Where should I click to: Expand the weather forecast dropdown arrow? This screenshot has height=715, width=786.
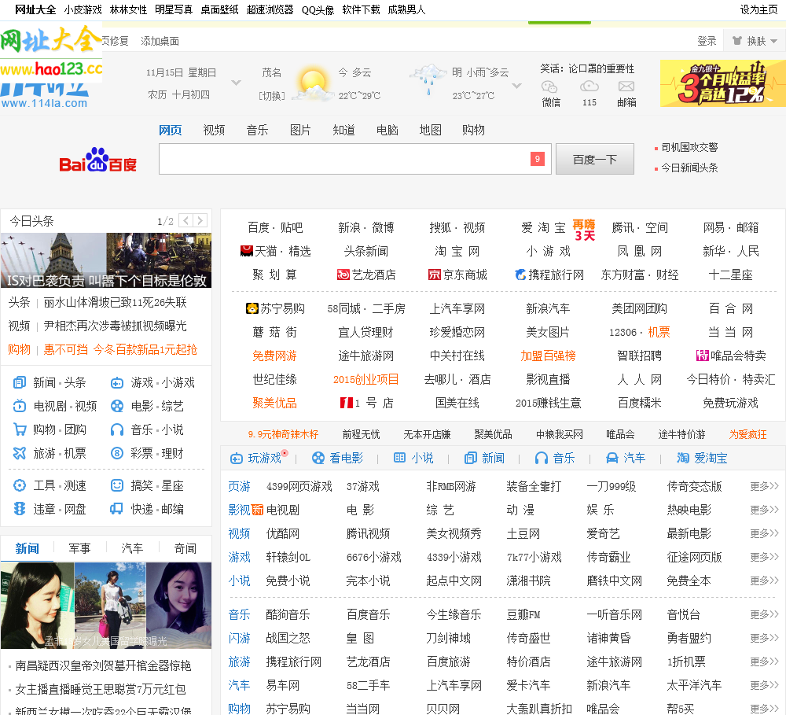click(516, 85)
